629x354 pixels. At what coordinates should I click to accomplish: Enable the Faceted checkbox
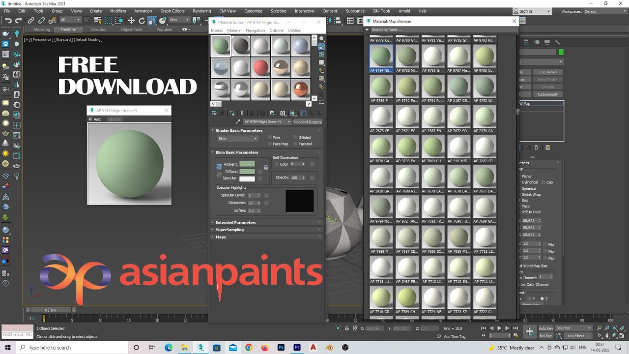pos(295,144)
